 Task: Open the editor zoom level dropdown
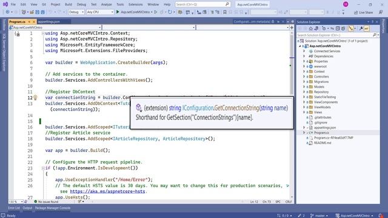(x=16, y=202)
